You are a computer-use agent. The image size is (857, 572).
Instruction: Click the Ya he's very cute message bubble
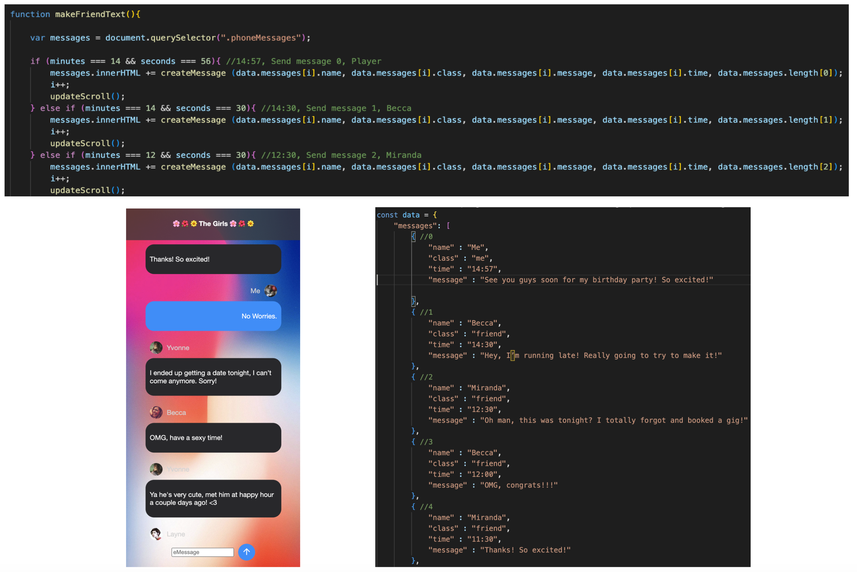213,499
